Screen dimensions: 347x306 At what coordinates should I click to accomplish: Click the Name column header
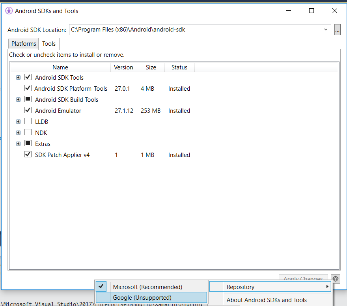[x=60, y=67]
